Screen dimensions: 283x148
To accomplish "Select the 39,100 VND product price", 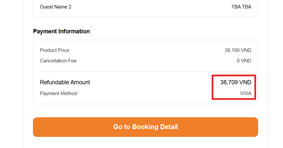I will [238, 50].
